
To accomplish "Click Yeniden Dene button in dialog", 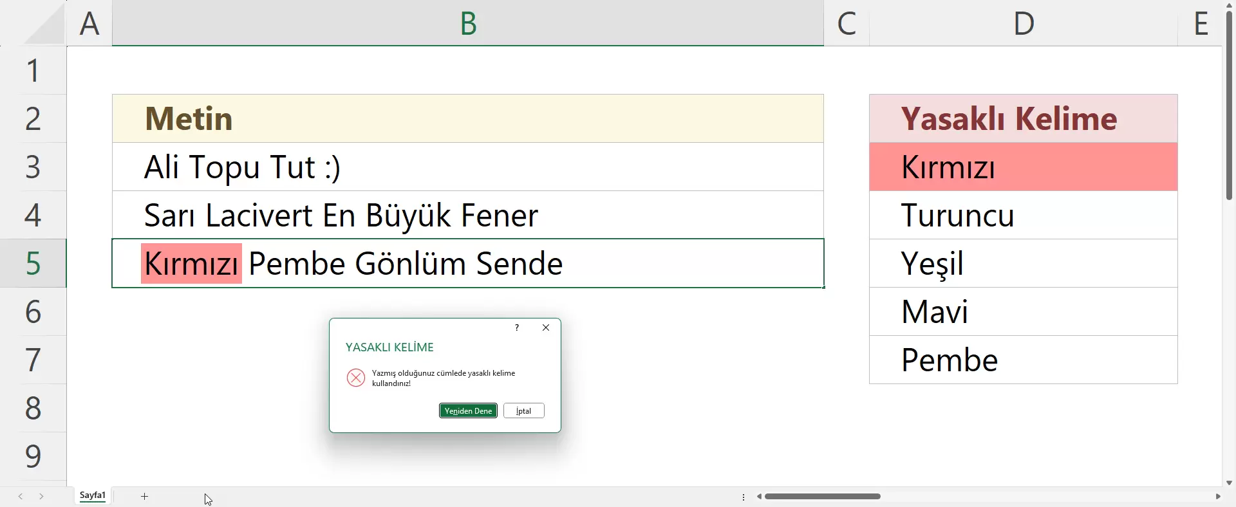I will click(x=468, y=410).
